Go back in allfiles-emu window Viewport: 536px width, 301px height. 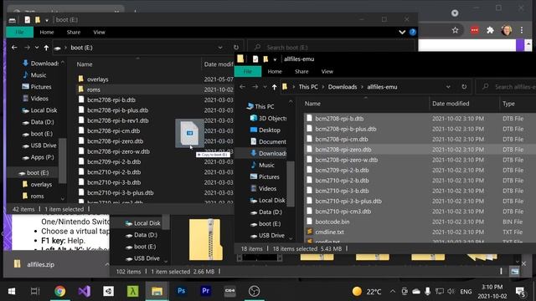[x=242, y=87]
